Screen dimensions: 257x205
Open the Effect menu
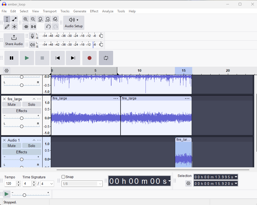coord(94,11)
